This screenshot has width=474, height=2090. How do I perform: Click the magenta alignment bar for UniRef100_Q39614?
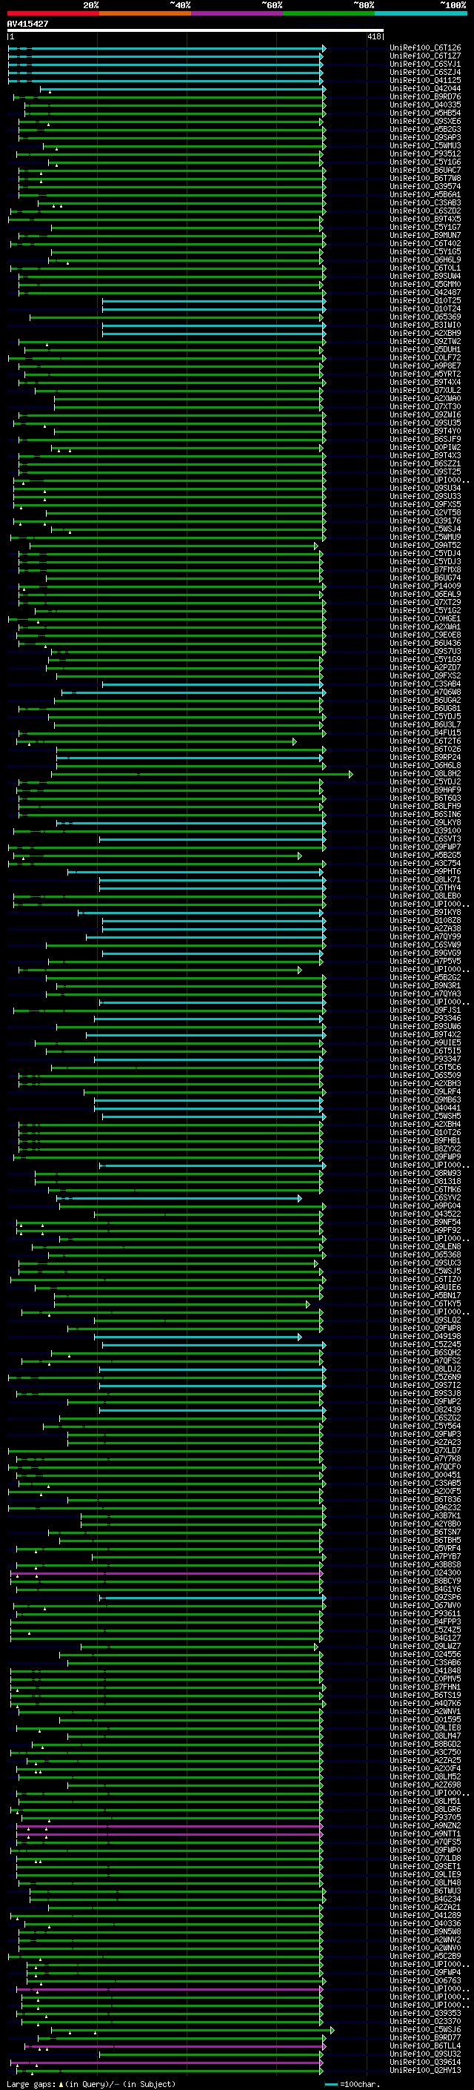point(166,2063)
